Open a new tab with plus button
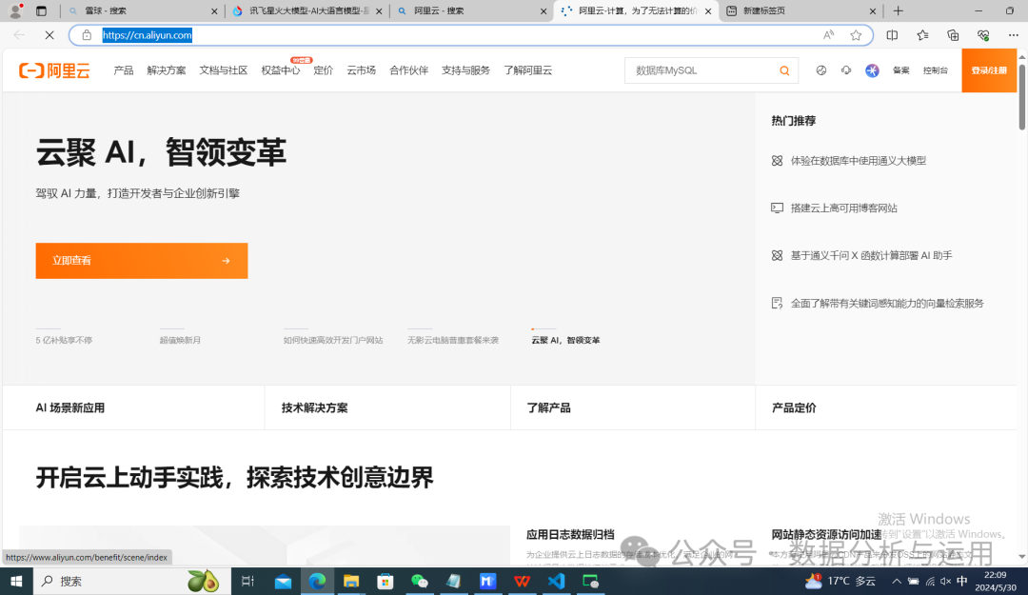The height and width of the screenshot is (595, 1028). [899, 11]
